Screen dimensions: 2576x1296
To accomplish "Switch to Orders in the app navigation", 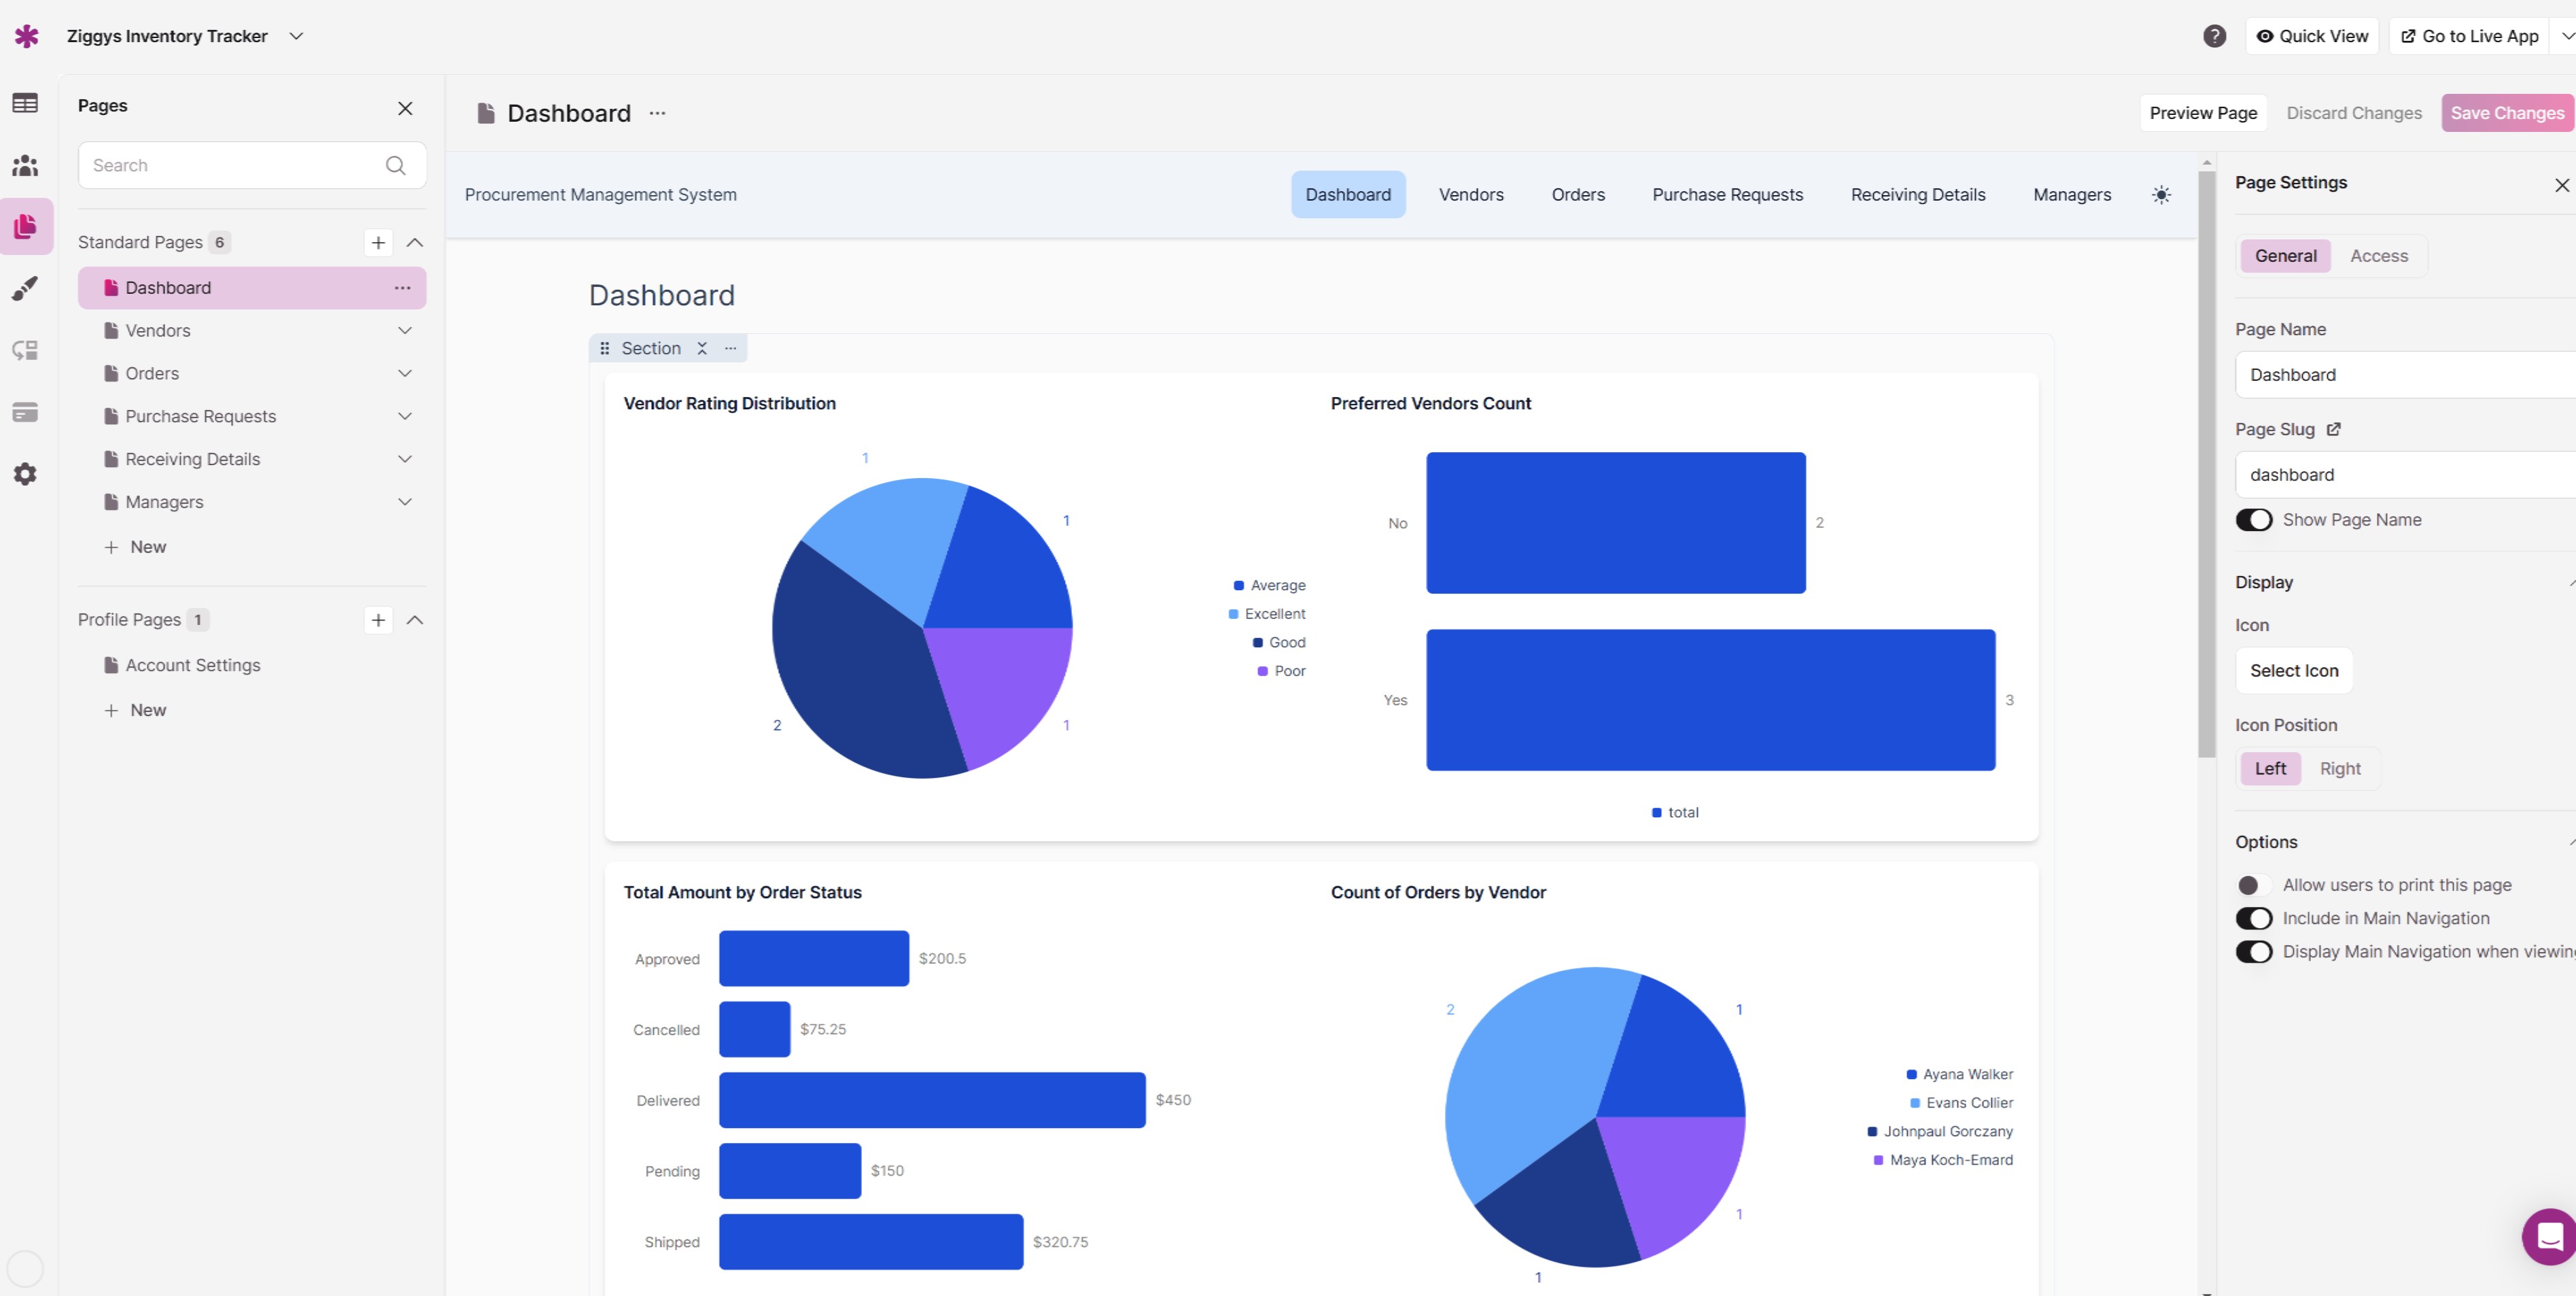I will click(x=1578, y=195).
